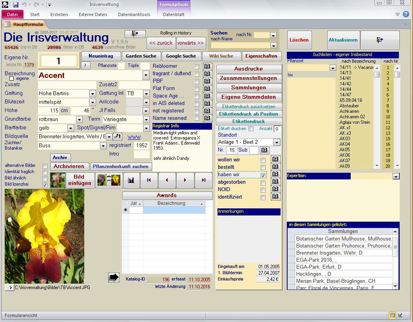The image size is (413, 322).
Task: Open the Gattung dropdown with Hohe Bartiris
Action: (x=92, y=94)
